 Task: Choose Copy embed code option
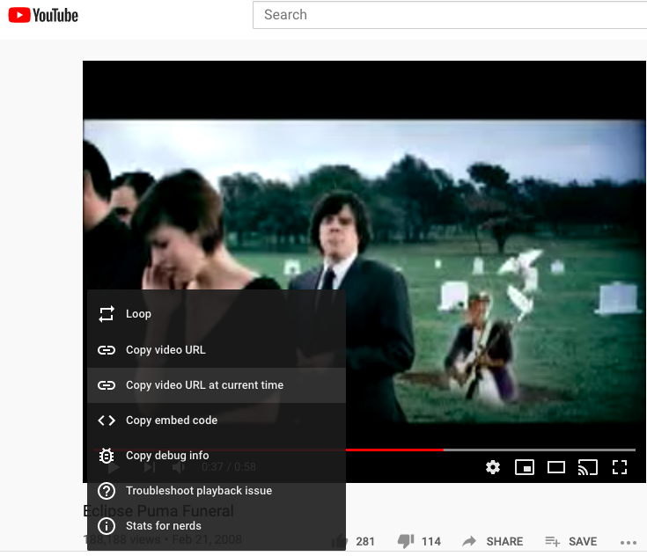217,420
